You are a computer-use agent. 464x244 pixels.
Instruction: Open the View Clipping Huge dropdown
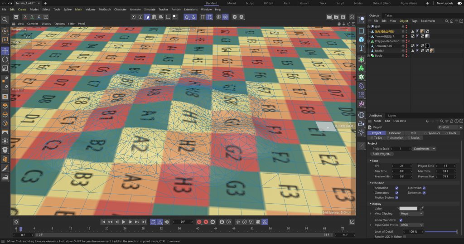[x=411, y=214]
